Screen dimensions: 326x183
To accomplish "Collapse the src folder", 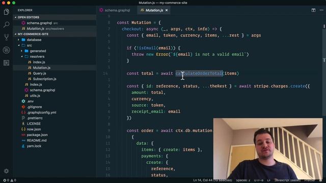I will (30, 45).
